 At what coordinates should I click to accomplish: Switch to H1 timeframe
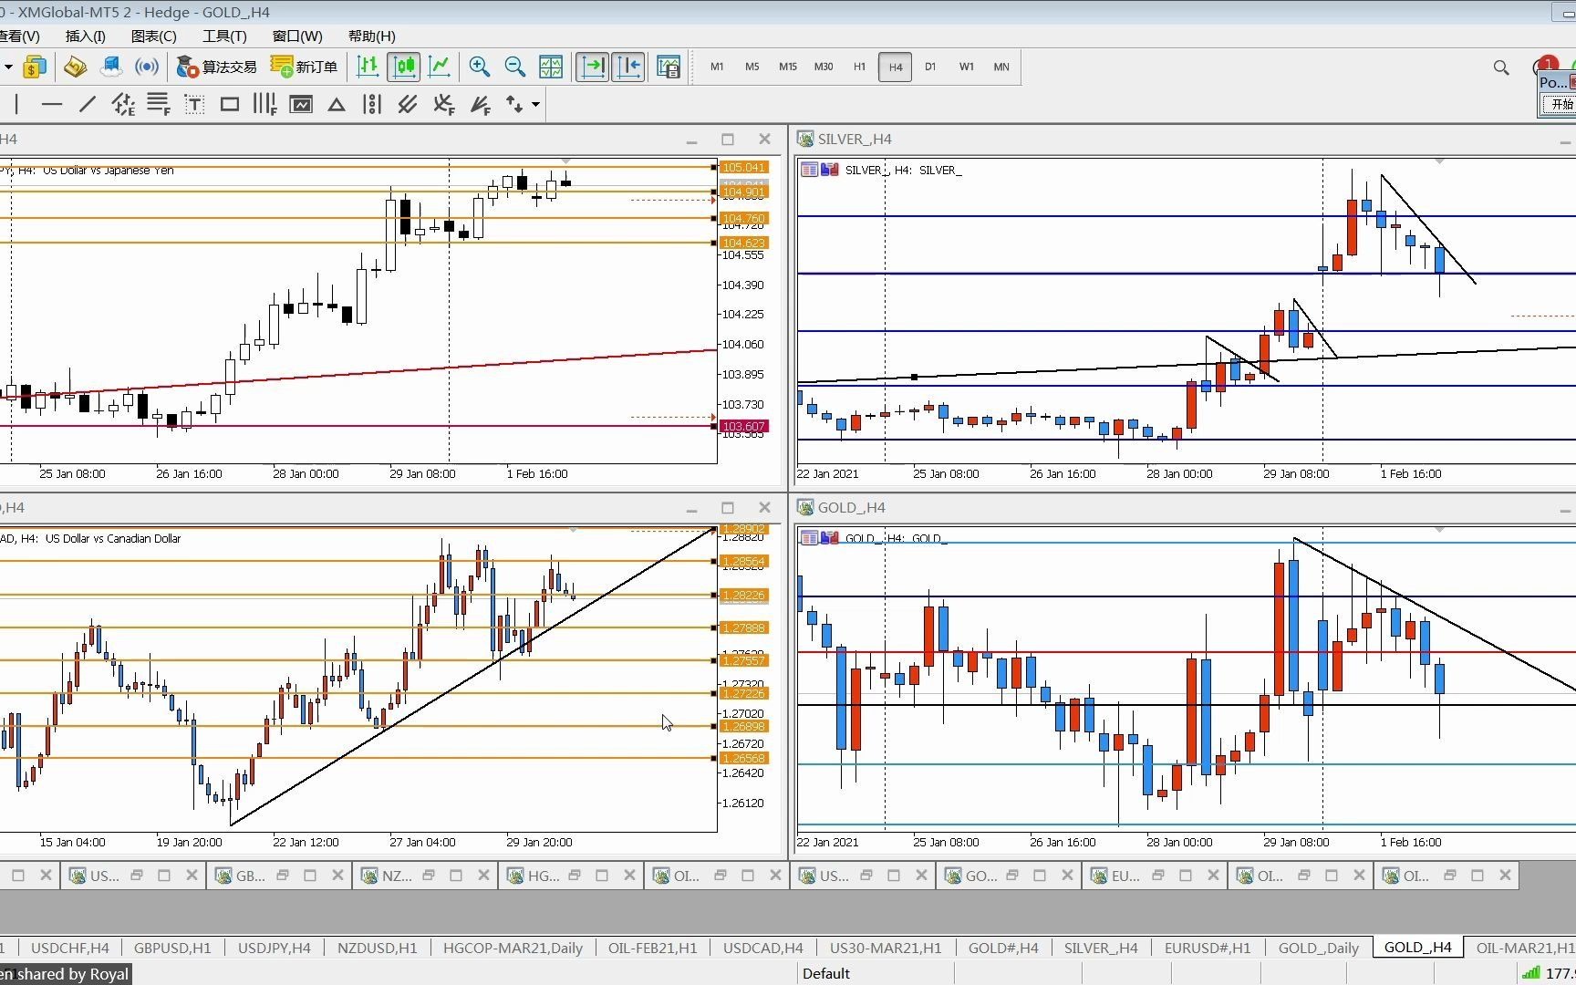(x=859, y=67)
